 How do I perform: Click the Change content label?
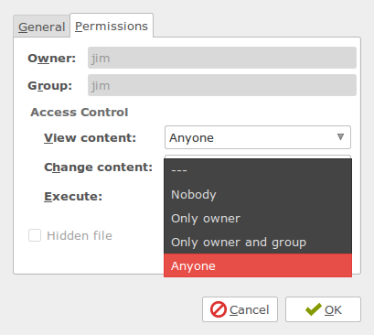[98, 167]
